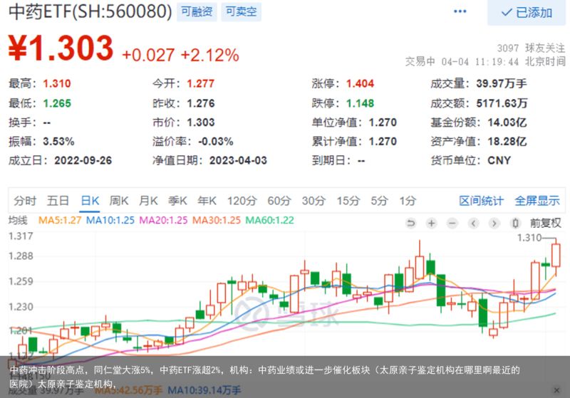
Task: Switch to the 60分 interval tab
Action: [279, 201]
